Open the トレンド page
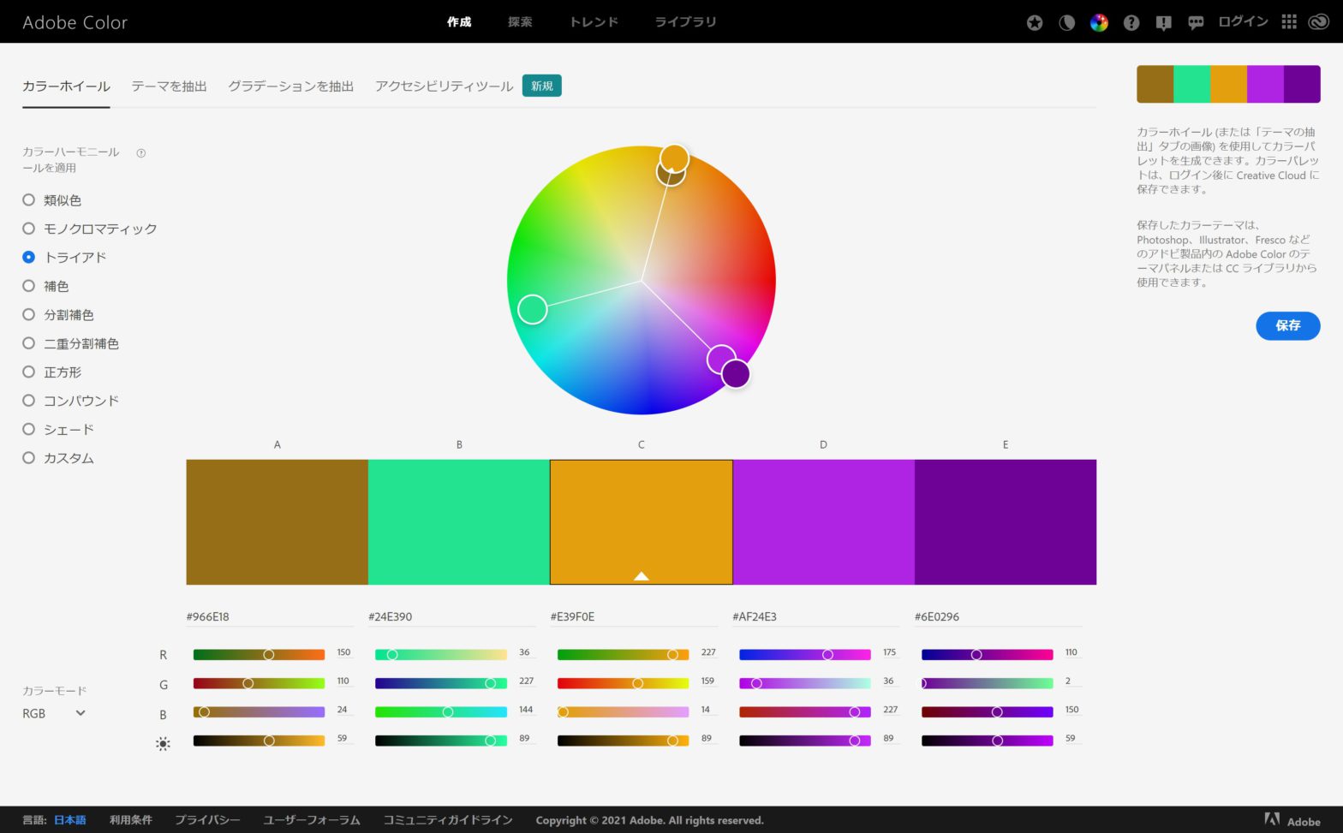 click(594, 22)
